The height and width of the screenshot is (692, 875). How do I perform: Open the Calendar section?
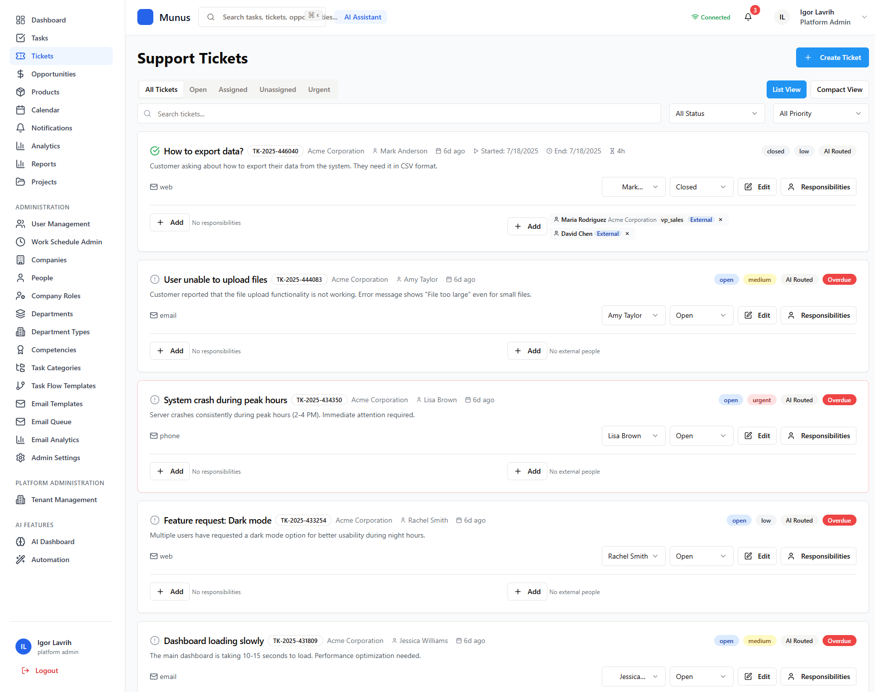pos(45,109)
